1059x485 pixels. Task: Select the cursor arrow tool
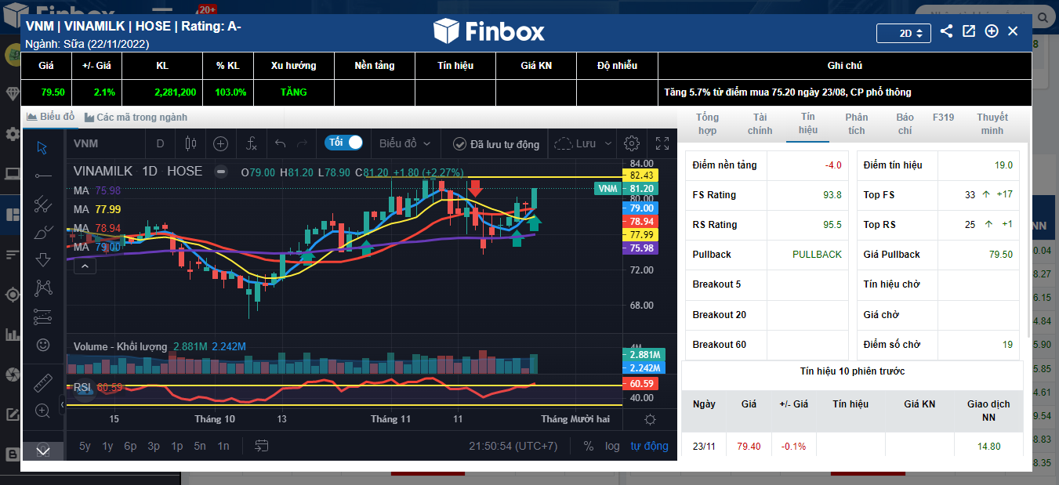tap(43, 147)
